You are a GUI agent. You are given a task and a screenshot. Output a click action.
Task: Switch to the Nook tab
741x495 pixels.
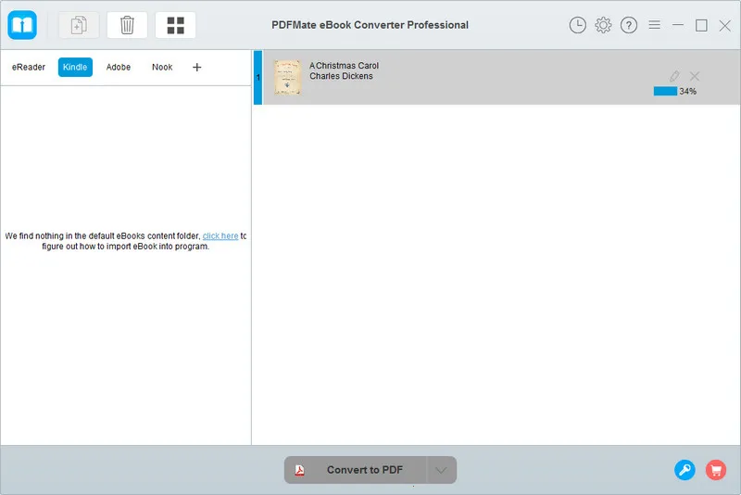(x=162, y=67)
